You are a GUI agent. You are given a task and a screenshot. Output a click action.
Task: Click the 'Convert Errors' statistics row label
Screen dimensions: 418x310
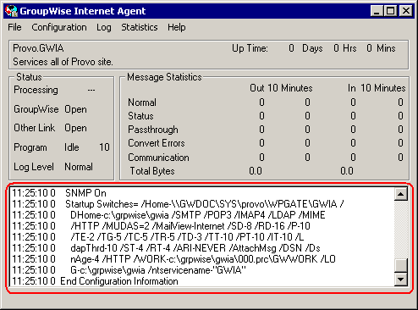[x=157, y=143]
